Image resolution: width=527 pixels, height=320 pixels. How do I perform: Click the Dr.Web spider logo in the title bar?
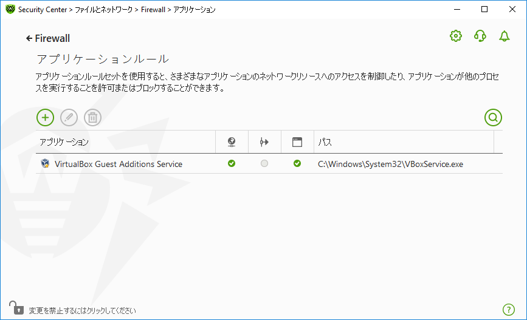[x=9, y=10]
